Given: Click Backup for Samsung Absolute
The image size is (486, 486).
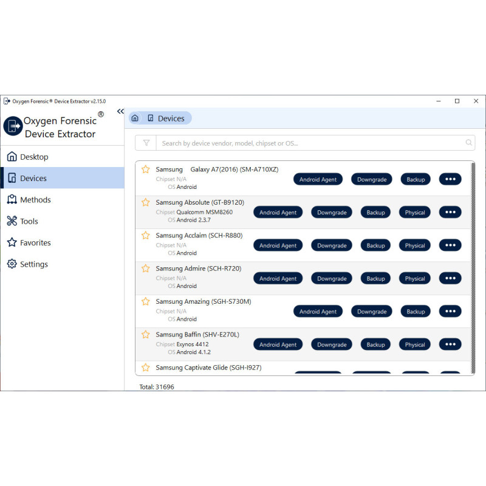Looking at the screenshot, I should click(x=375, y=212).
